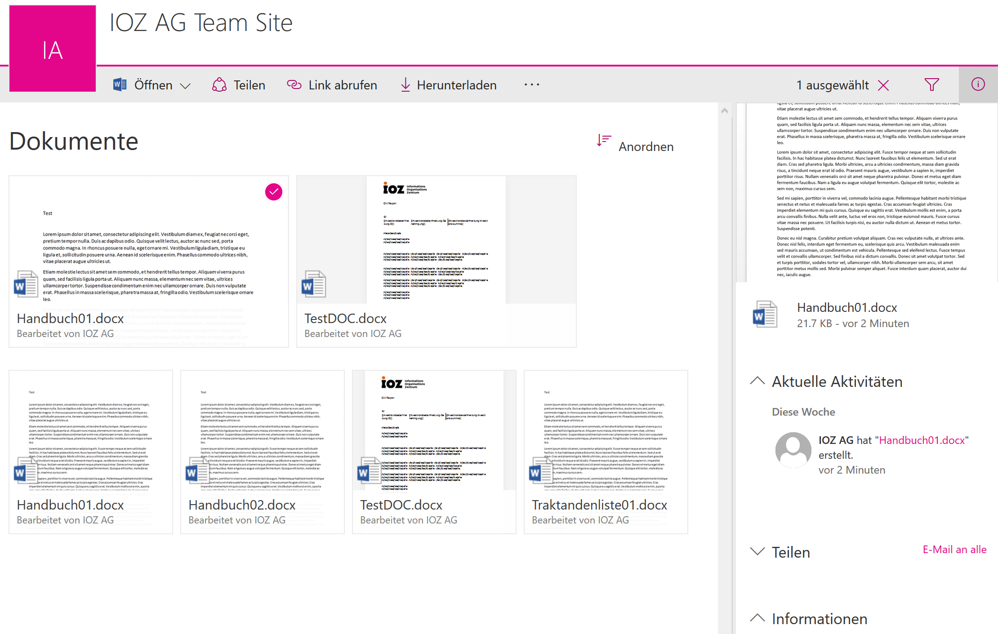
Task: Open the more options ellipsis menu
Action: point(532,84)
